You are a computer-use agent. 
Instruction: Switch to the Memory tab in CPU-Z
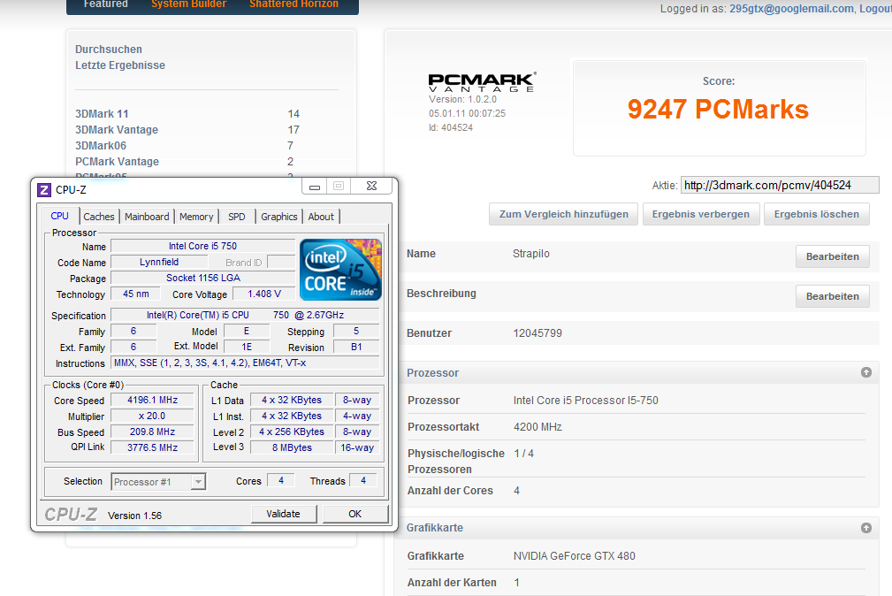click(196, 217)
